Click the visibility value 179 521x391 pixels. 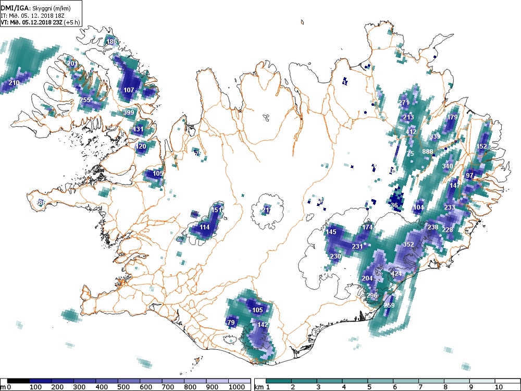[x=452, y=117]
